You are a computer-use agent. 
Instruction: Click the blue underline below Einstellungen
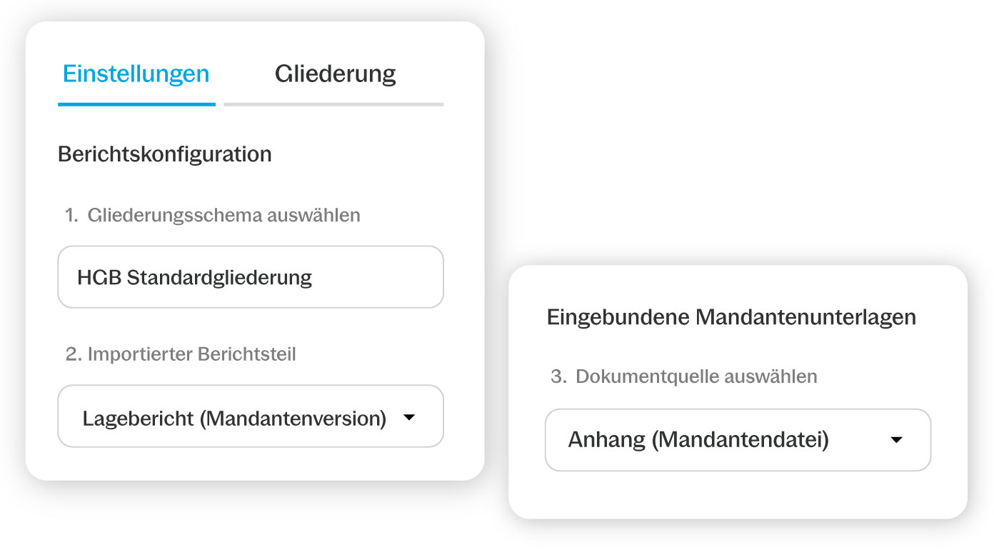(x=136, y=104)
